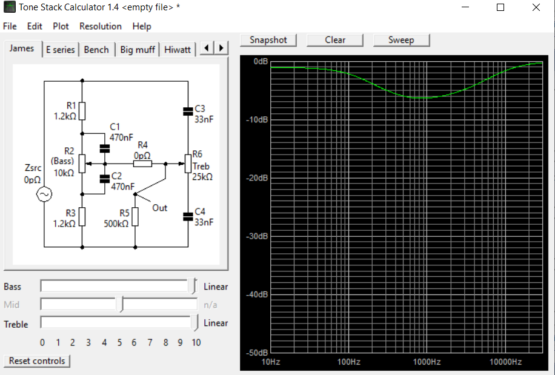Click the Linear label next to Bass
The height and width of the screenshot is (375, 555).
216,287
